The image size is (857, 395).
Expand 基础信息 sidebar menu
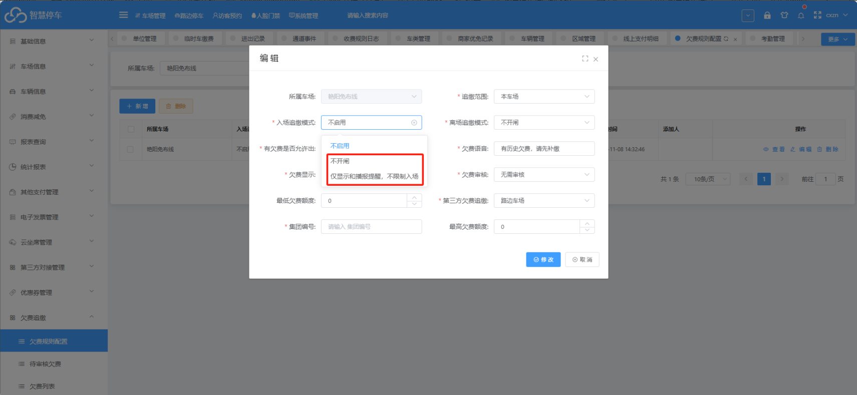pos(54,41)
